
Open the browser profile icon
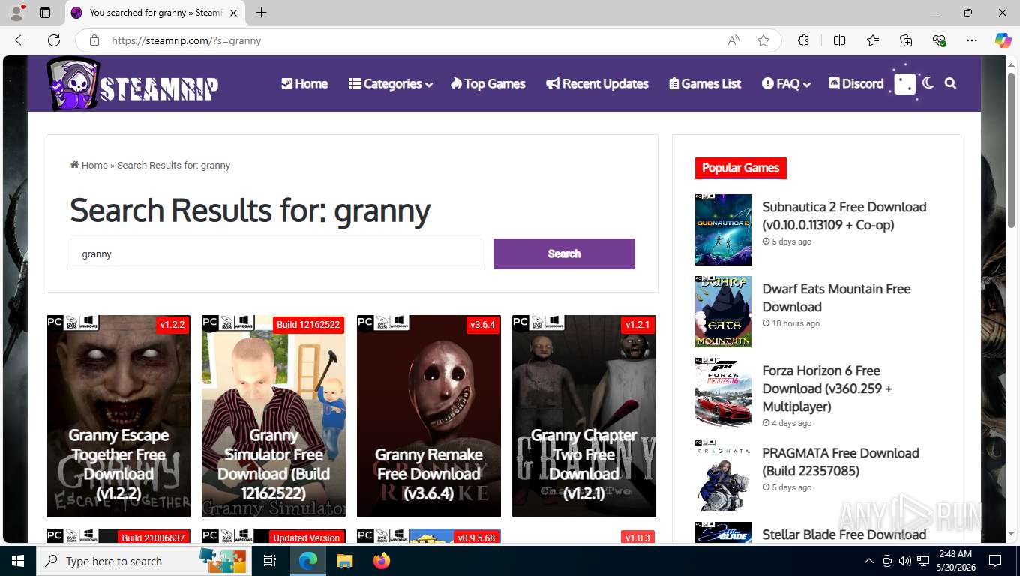pyautogui.click(x=16, y=13)
